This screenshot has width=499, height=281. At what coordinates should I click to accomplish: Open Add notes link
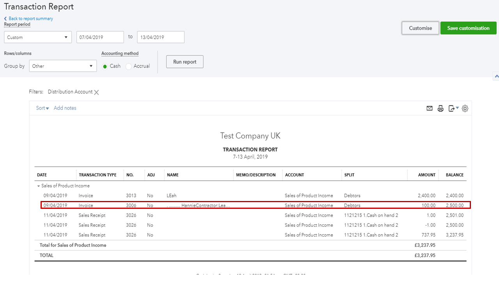[x=65, y=108]
